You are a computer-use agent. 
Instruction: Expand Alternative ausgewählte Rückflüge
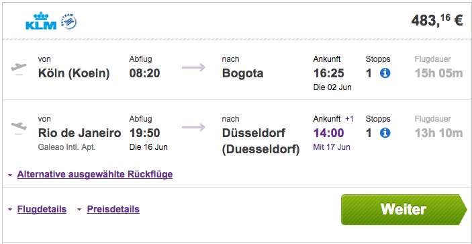point(95,174)
